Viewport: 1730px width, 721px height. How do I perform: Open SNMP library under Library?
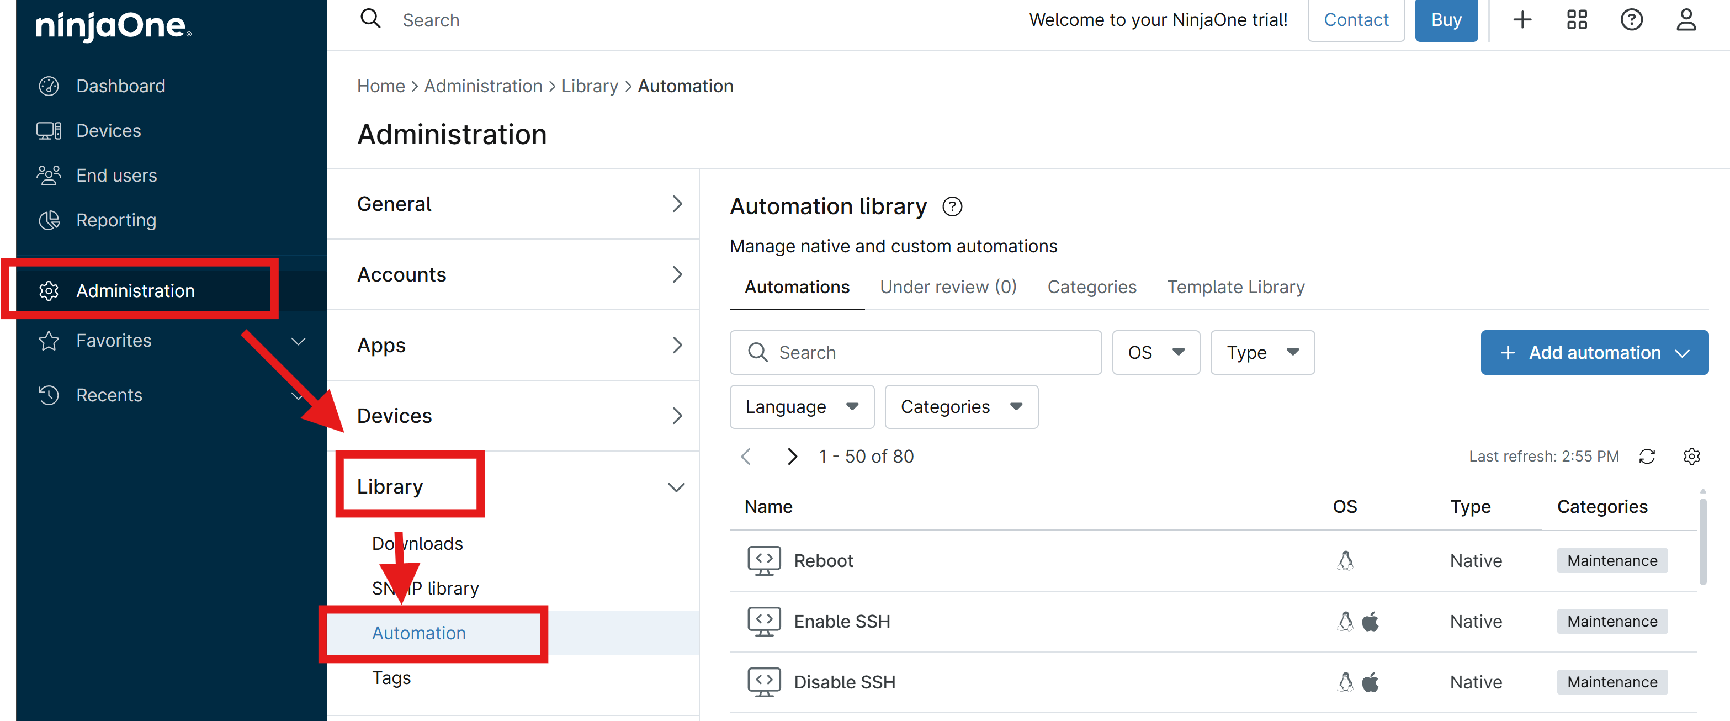click(425, 588)
